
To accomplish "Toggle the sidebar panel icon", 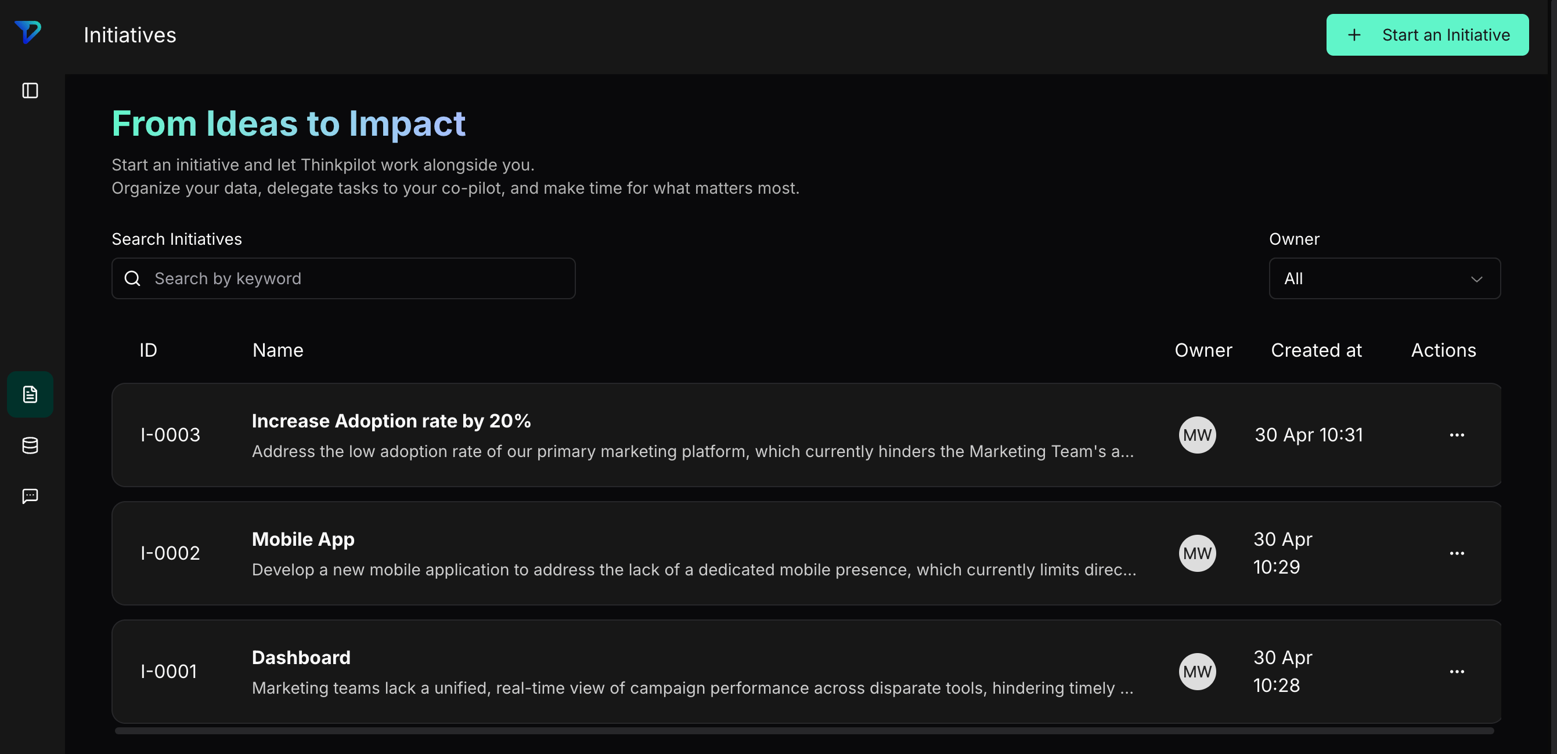I will point(30,90).
